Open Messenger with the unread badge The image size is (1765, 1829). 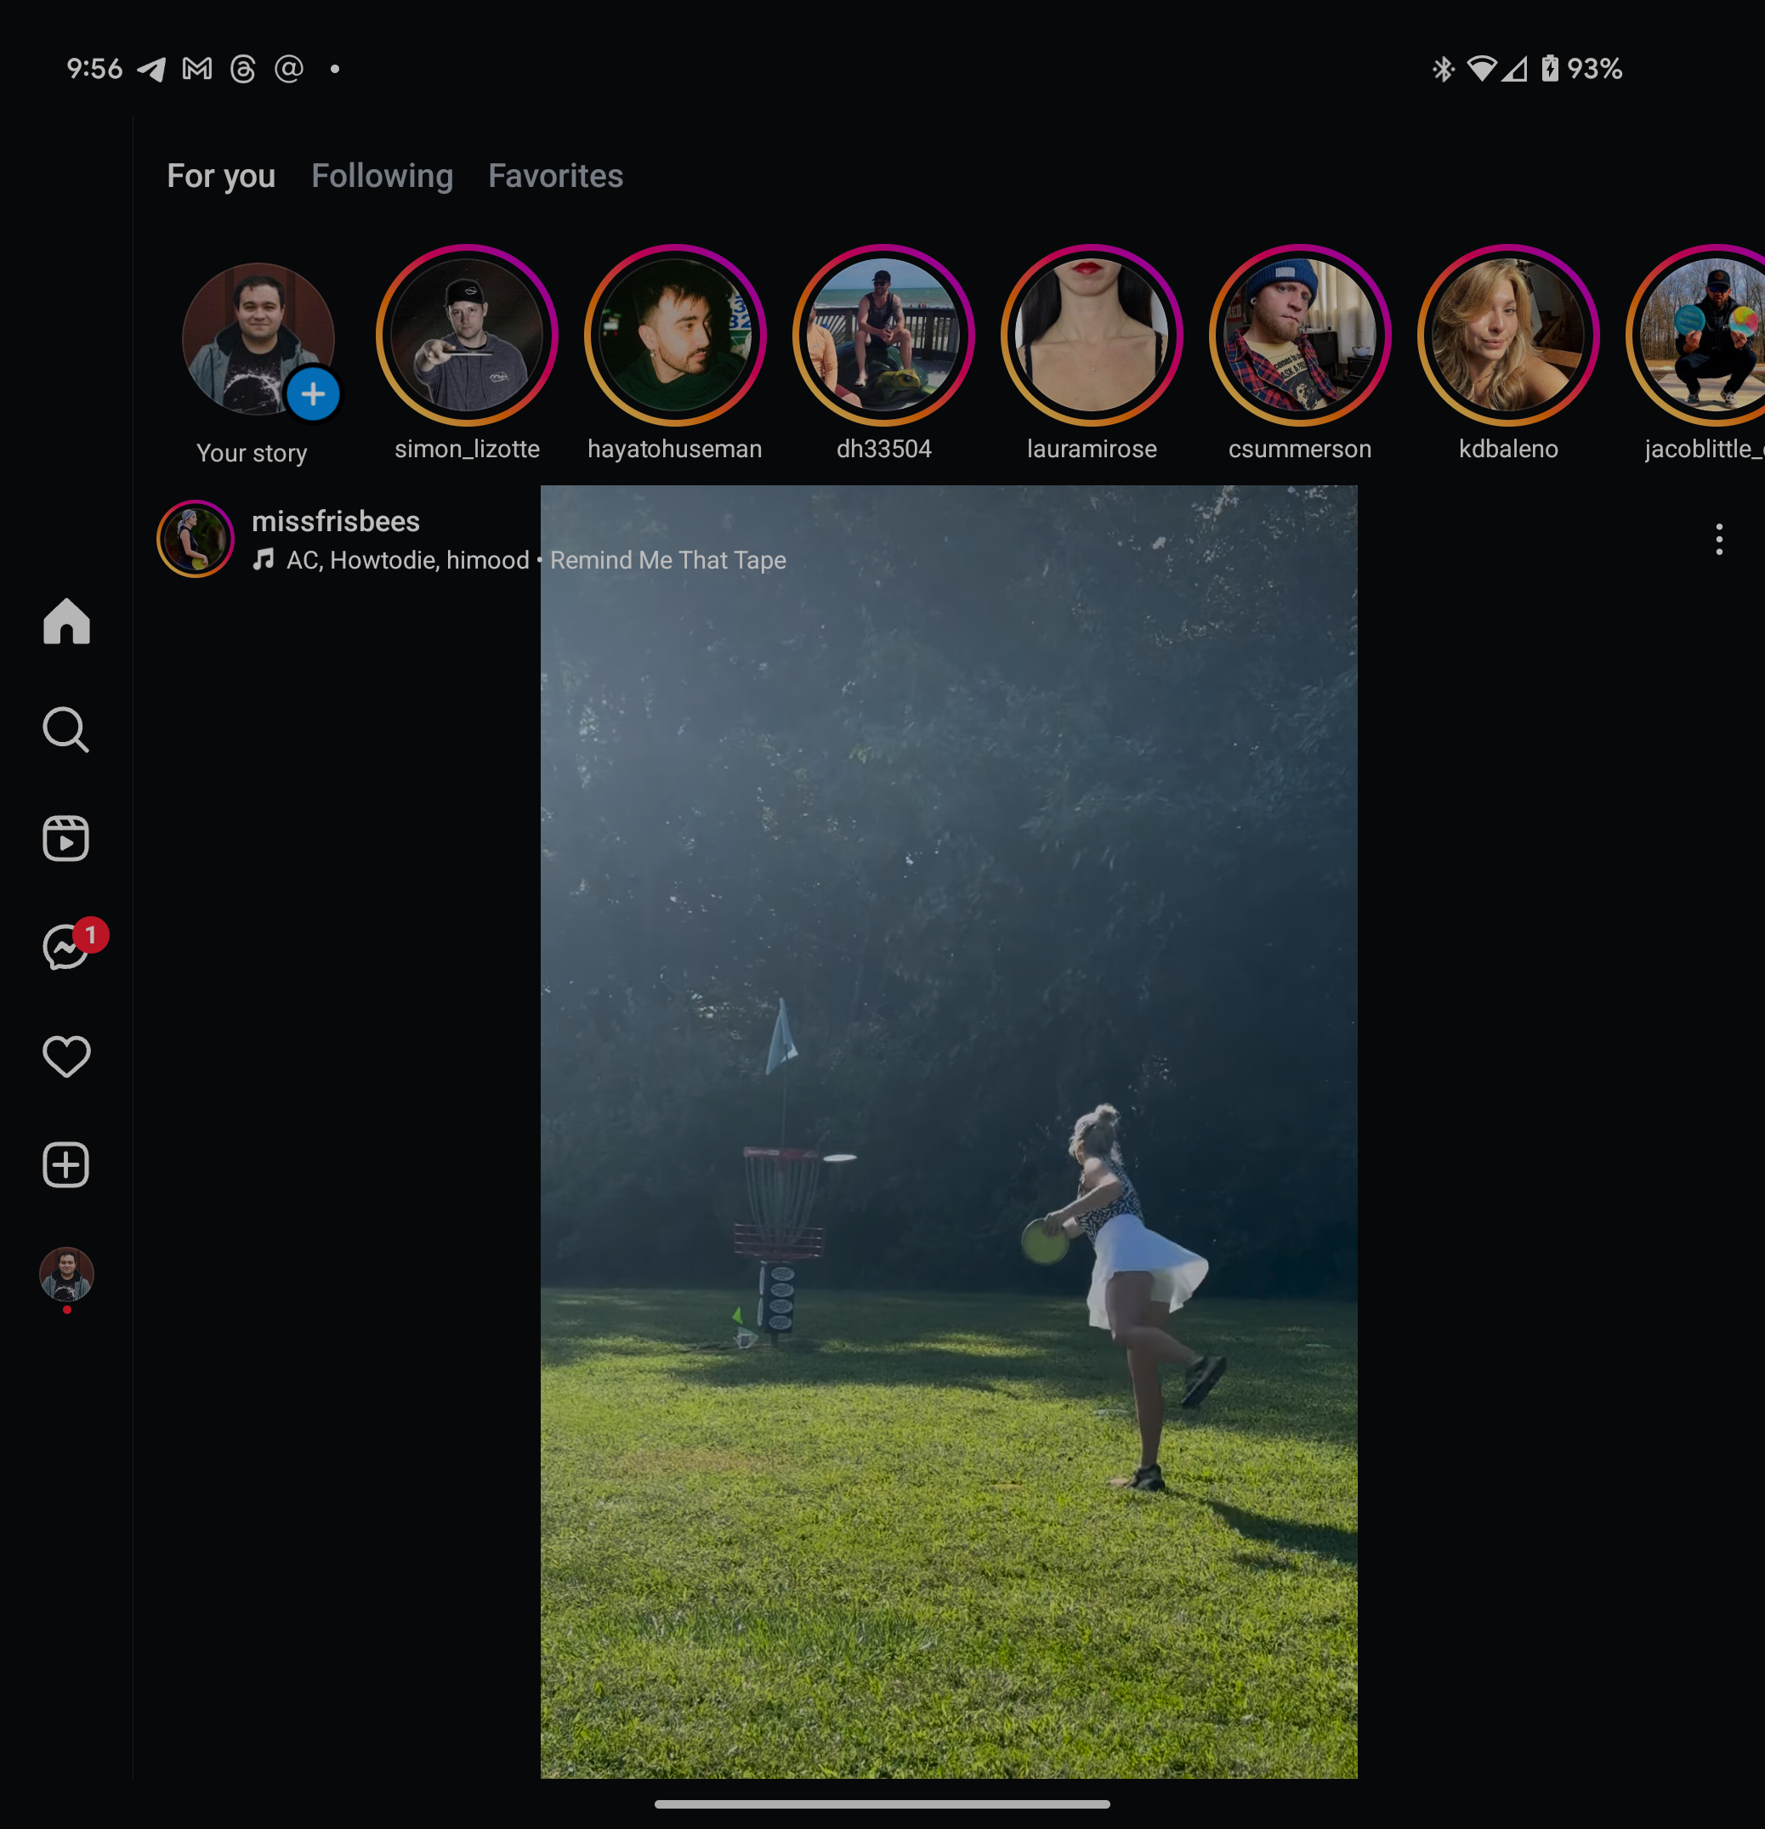pos(66,948)
